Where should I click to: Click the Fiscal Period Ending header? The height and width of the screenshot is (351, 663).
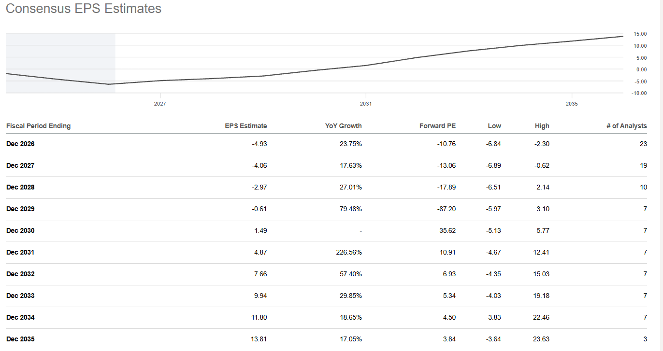coord(38,126)
